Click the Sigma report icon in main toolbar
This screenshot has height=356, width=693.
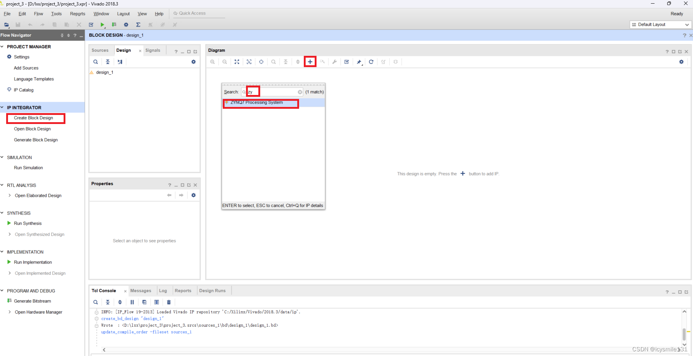coord(138,25)
